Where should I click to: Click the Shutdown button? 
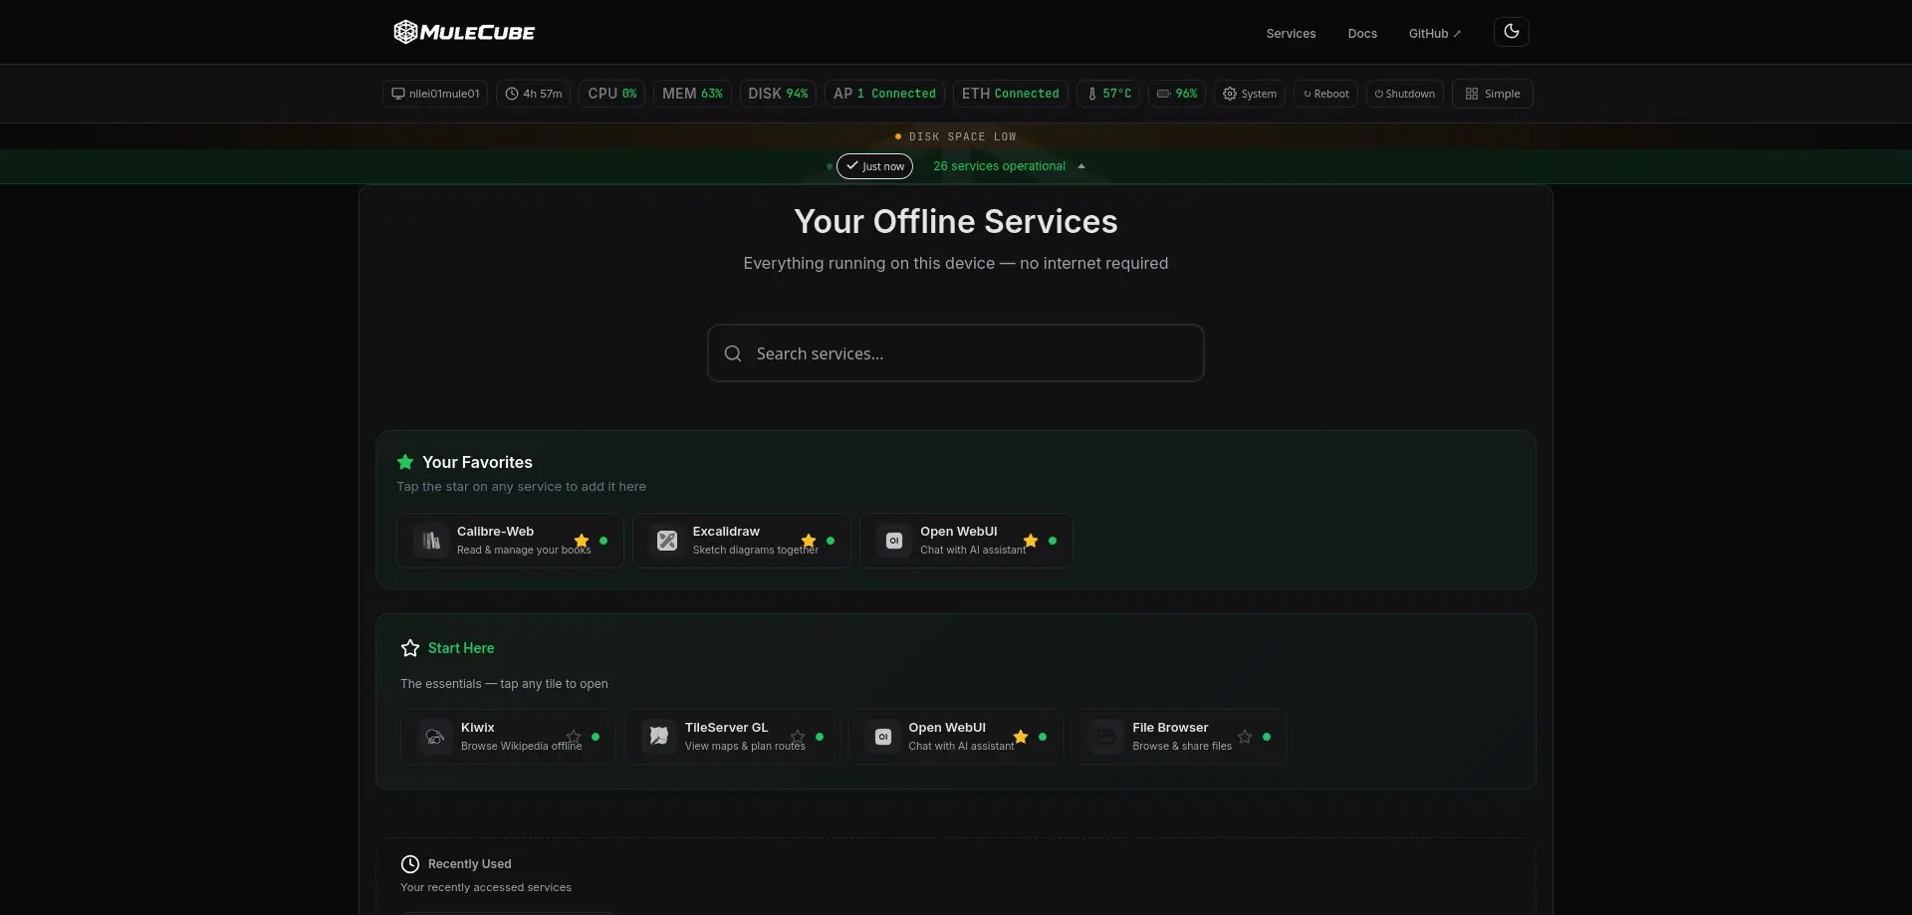1404,94
